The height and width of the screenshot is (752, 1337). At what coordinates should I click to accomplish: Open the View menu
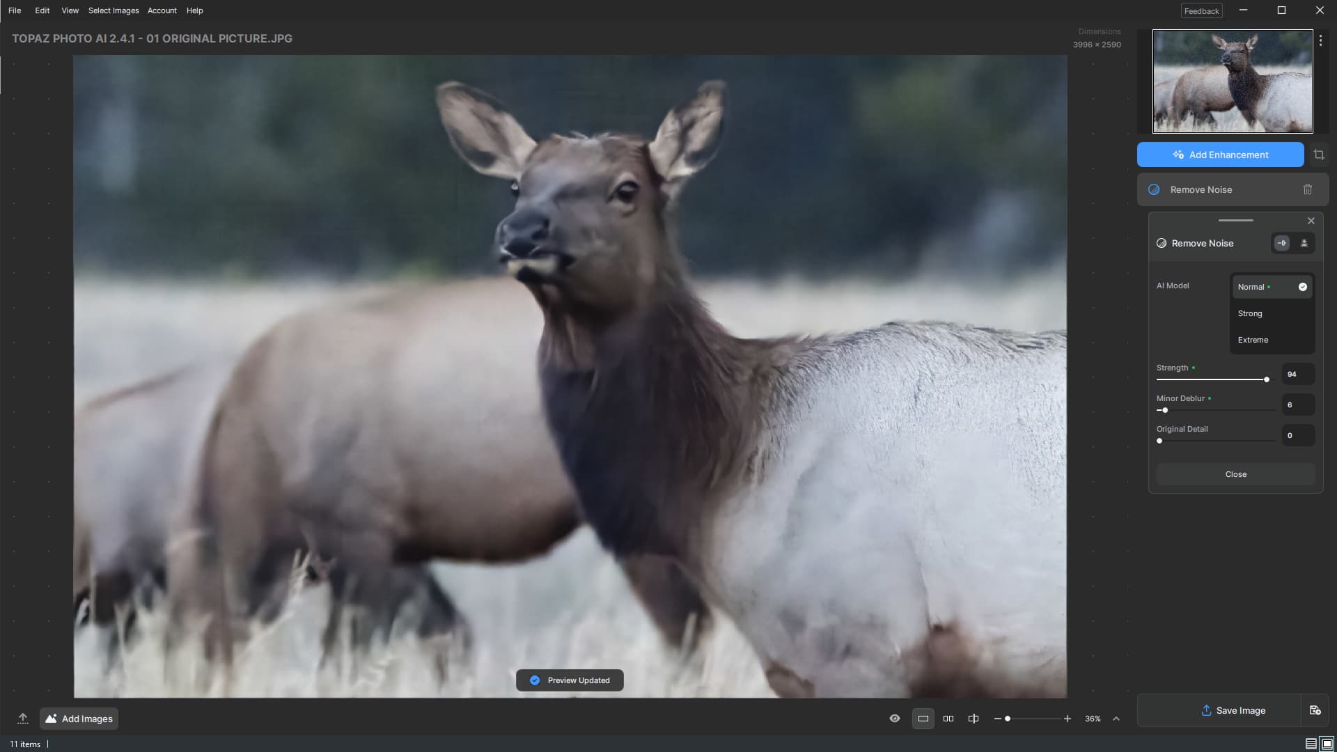(x=70, y=10)
